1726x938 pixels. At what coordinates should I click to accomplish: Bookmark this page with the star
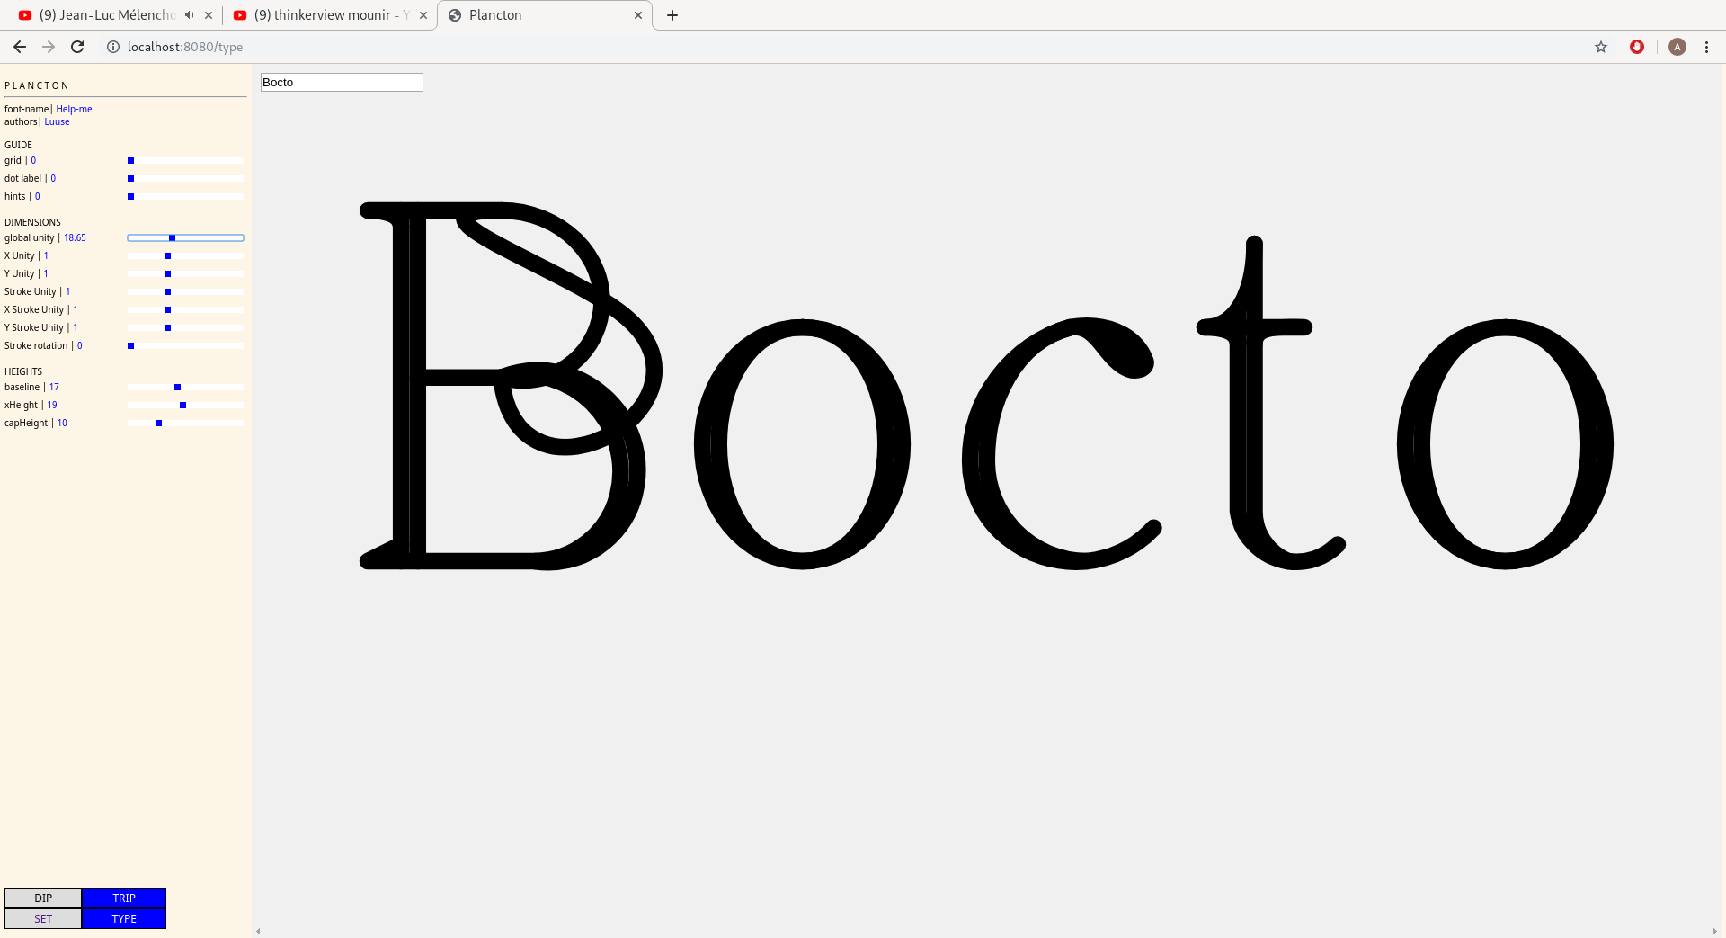coord(1601,47)
